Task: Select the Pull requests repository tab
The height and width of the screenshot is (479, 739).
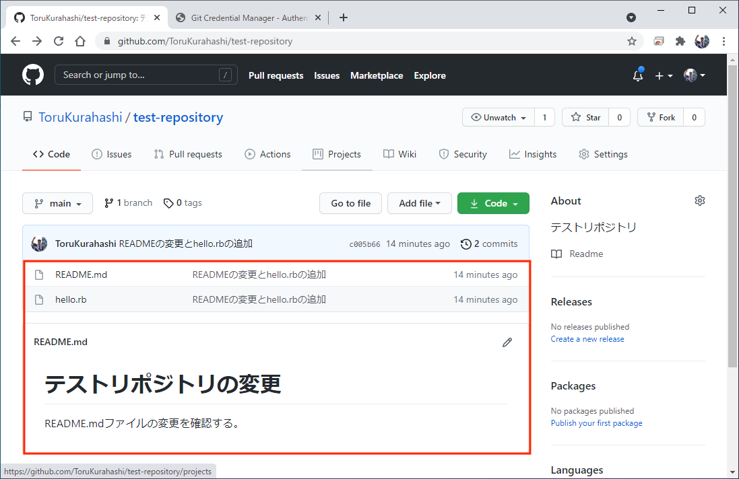Action: coord(188,154)
